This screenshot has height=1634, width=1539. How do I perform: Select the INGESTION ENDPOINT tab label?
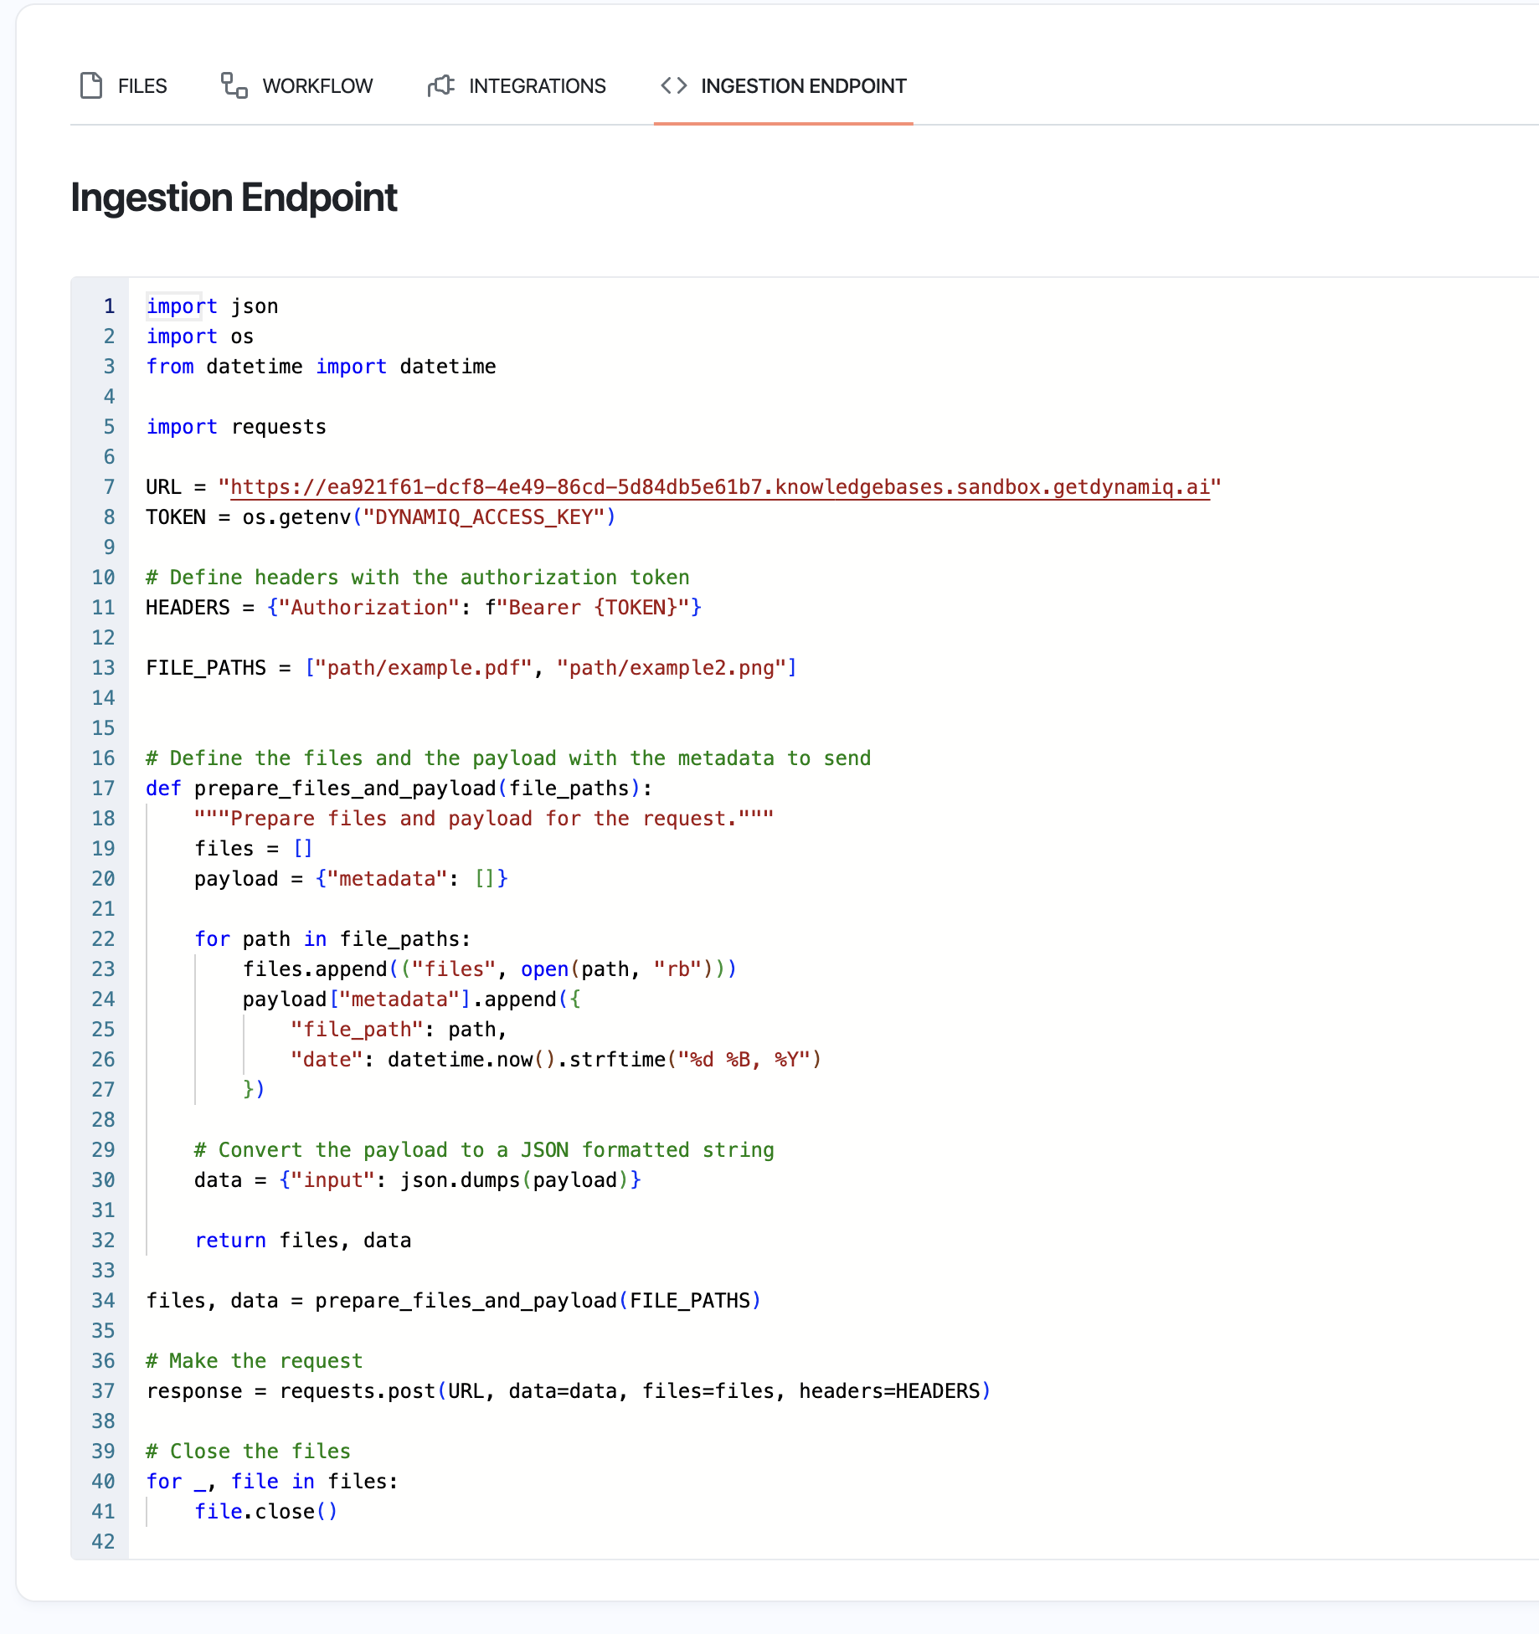point(803,86)
